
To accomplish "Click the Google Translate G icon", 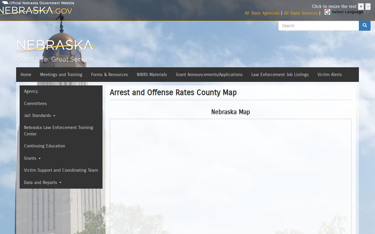I will coord(327,12).
